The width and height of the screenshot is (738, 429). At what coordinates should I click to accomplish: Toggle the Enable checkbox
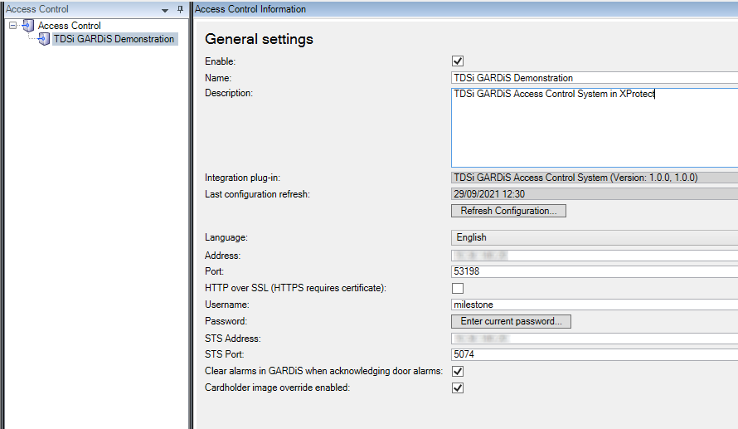pos(458,61)
